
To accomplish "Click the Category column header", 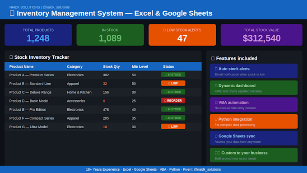I will coord(74,66).
